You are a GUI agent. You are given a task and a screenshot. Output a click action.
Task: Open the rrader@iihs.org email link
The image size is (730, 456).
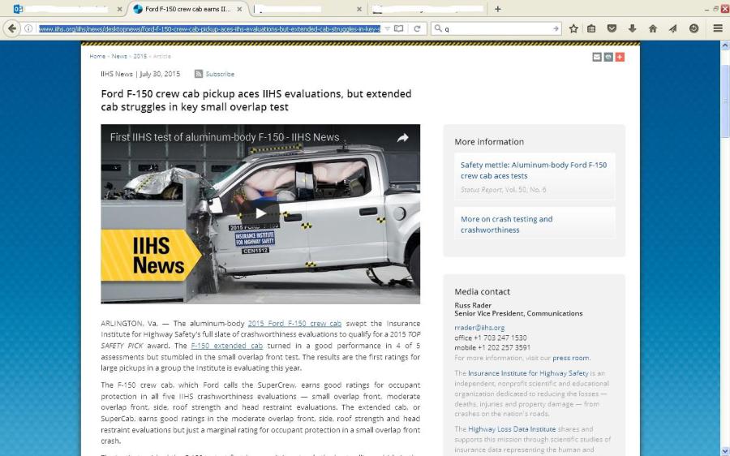[479, 328]
